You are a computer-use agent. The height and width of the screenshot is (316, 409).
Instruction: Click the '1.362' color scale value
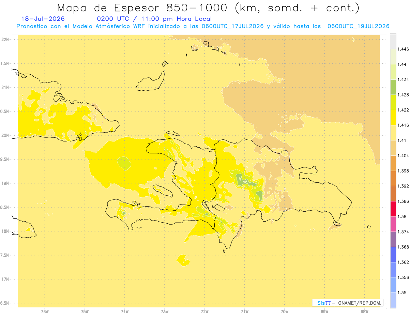point(403,262)
